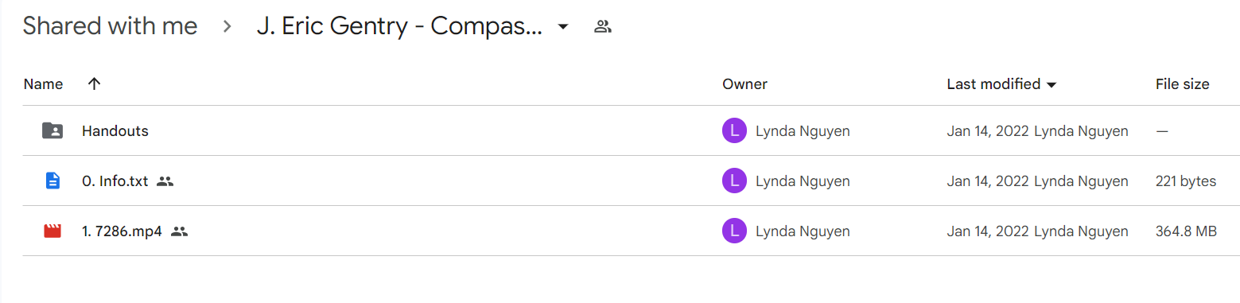This screenshot has height=303, width=1240.
Task: Click the File size column header
Action: pyautogui.click(x=1182, y=84)
